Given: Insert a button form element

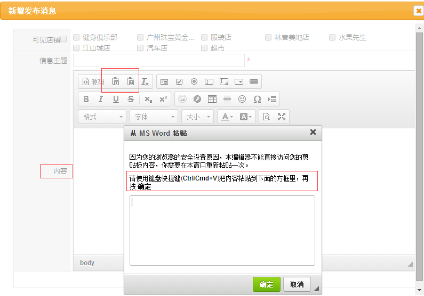Looking at the screenshot, I should 254,81.
